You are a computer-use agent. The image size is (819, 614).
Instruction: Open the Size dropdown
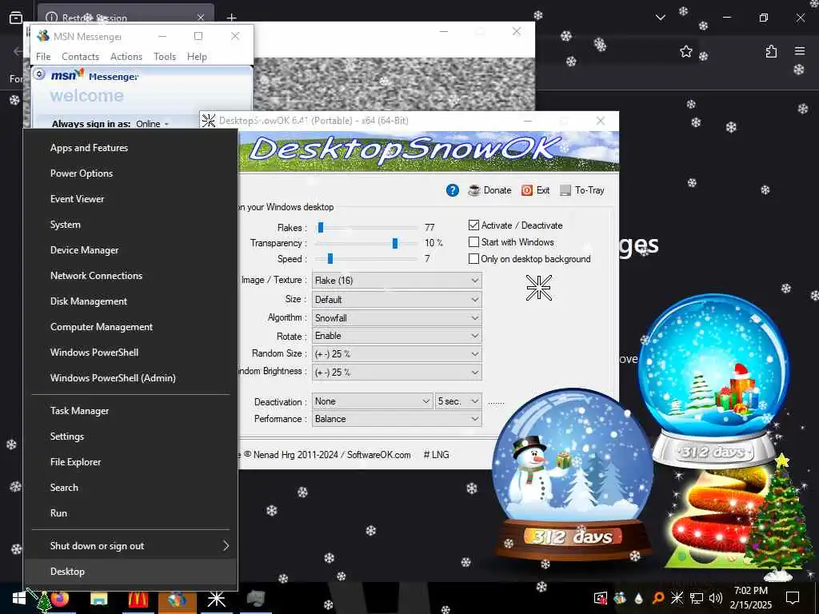pos(397,300)
